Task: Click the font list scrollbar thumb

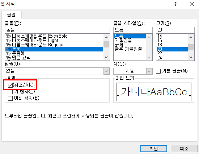Action: point(106,44)
